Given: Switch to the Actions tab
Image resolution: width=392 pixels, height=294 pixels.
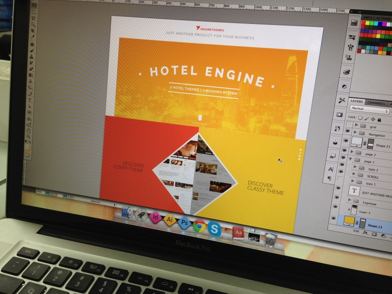Looking at the screenshot, I should (383, 18).
